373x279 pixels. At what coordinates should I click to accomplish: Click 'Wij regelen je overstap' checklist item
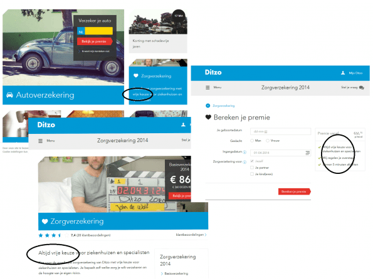[x=339, y=158]
